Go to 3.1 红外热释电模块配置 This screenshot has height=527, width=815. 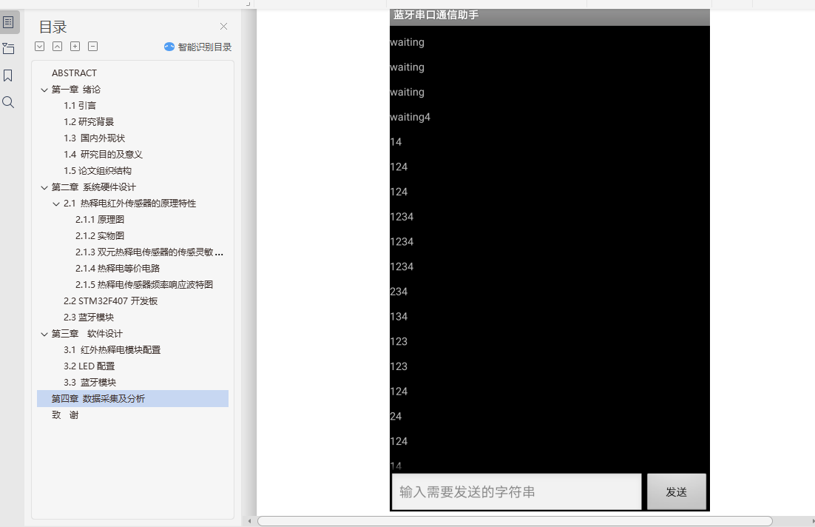click(x=112, y=350)
